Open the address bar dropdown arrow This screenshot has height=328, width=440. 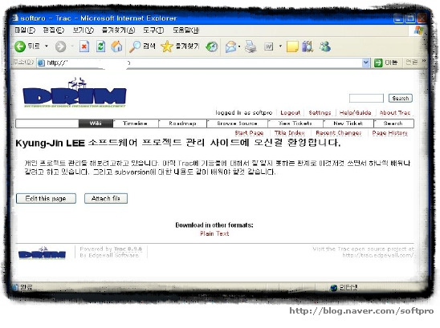coord(365,63)
